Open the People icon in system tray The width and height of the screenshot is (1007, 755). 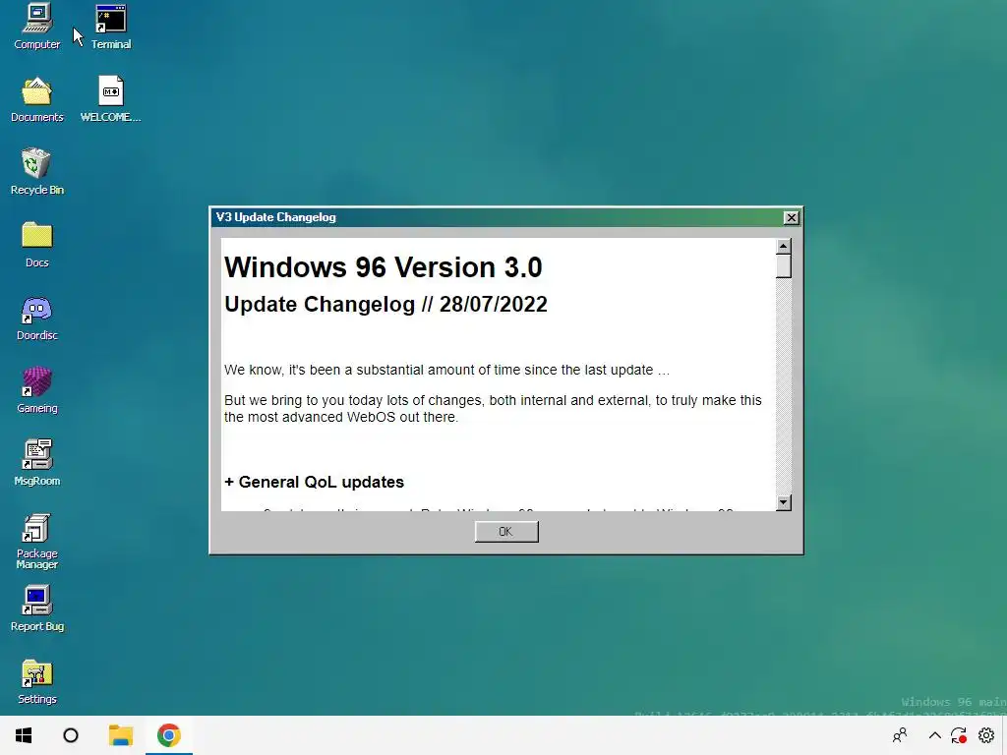tap(900, 735)
